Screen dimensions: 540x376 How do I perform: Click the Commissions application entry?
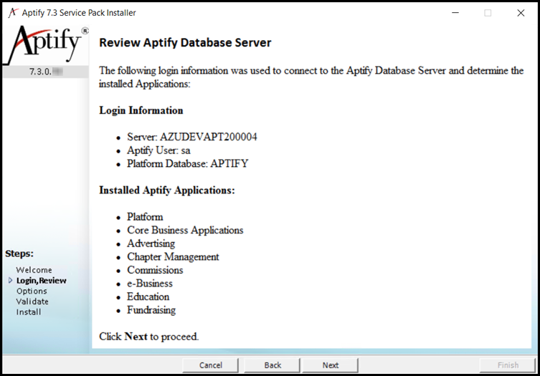pos(155,270)
